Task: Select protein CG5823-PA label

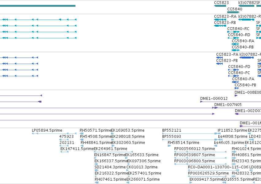Action: [x=227, y=54]
